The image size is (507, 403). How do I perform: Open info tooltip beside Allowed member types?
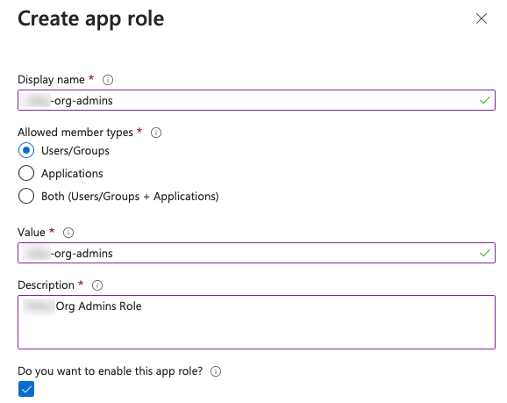tap(156, 133)
